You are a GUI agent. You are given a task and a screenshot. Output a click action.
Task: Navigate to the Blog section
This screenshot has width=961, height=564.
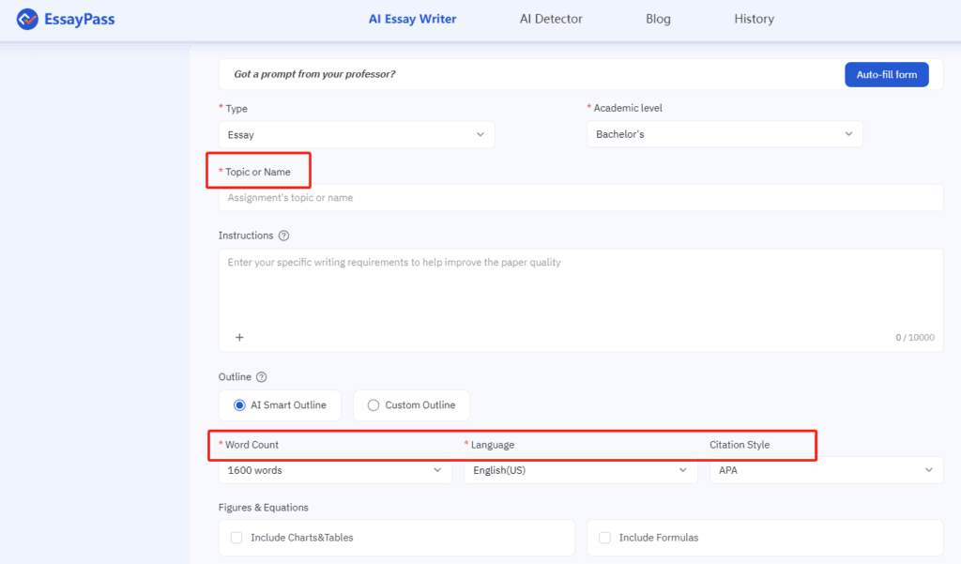point(658,19)
